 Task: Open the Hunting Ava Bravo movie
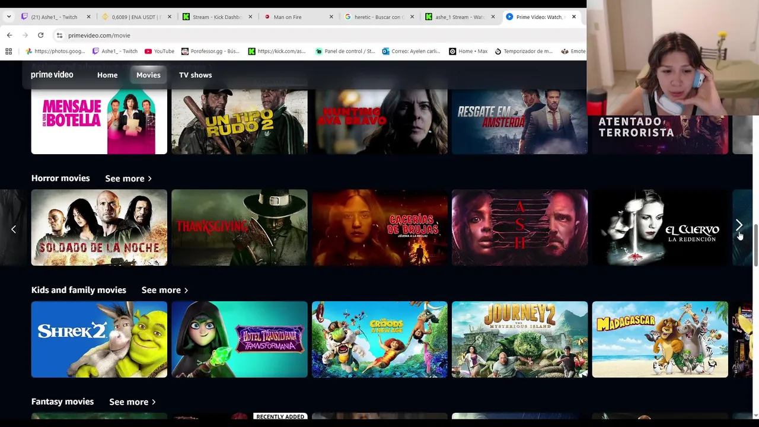379,121
